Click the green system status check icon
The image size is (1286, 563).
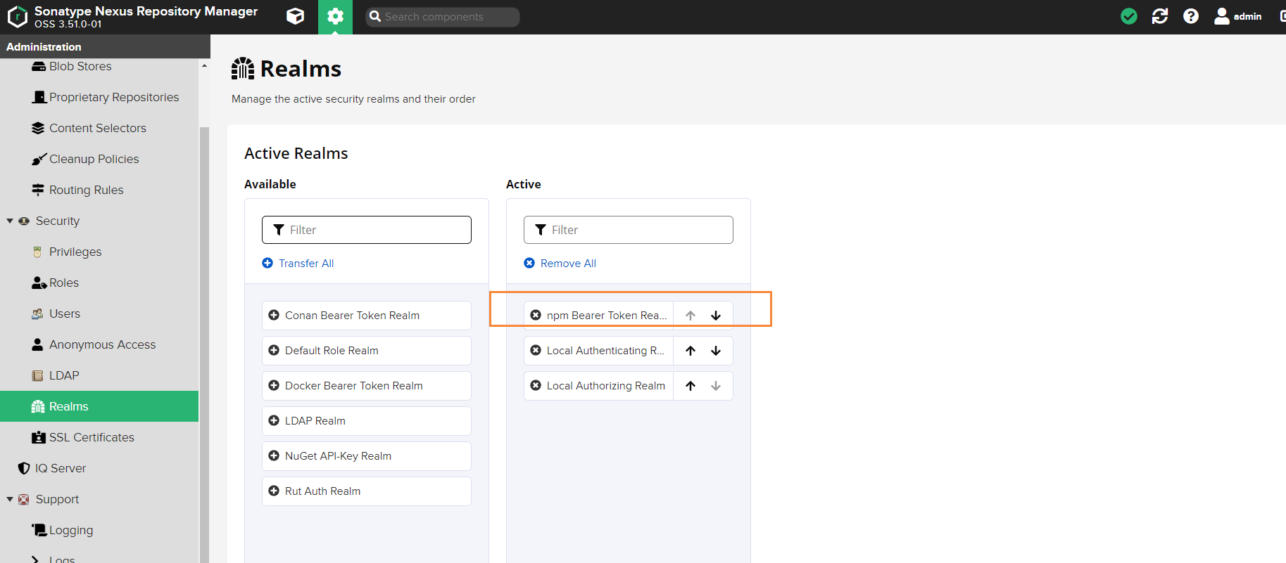(x=1129, y=16)
